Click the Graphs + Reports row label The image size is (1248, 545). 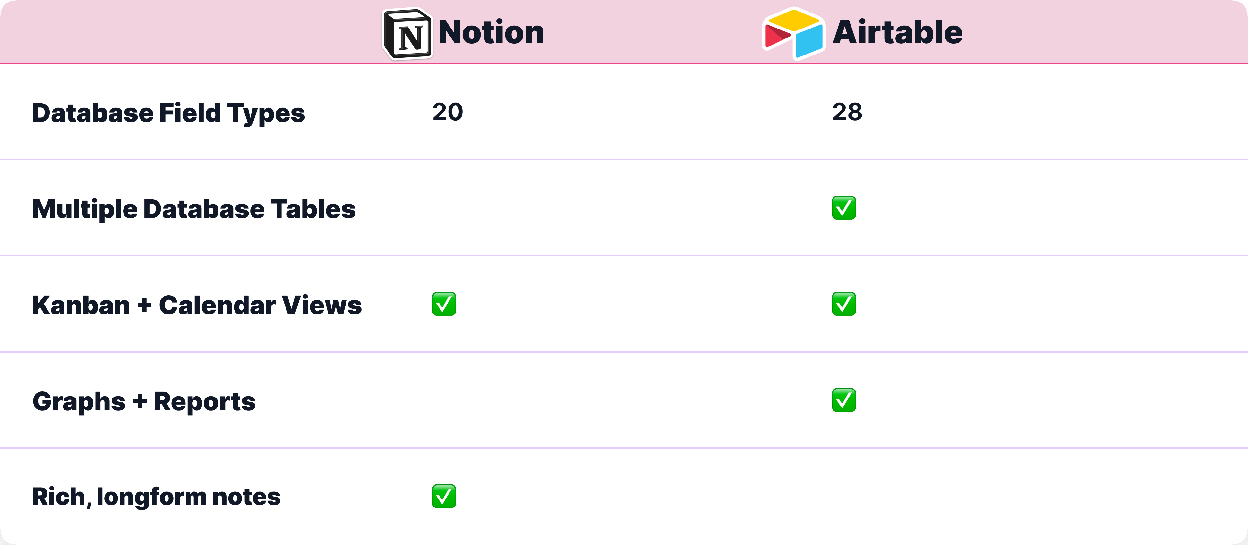pos(144,402)
